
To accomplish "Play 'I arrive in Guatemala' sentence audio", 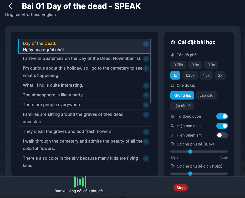I will 146,59.
